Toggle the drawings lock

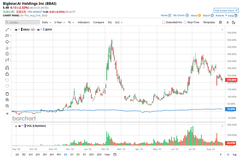point(7,74)
